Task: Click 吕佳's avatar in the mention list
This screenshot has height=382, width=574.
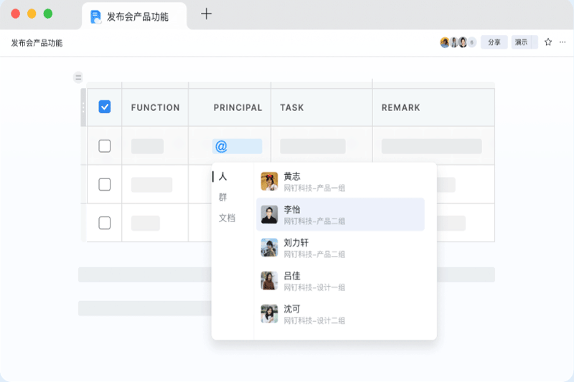Action: (269, 280)
